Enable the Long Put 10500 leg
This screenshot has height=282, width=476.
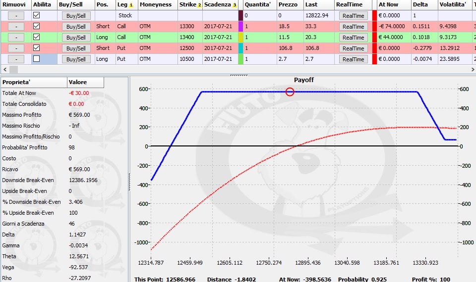click(36, 59)
